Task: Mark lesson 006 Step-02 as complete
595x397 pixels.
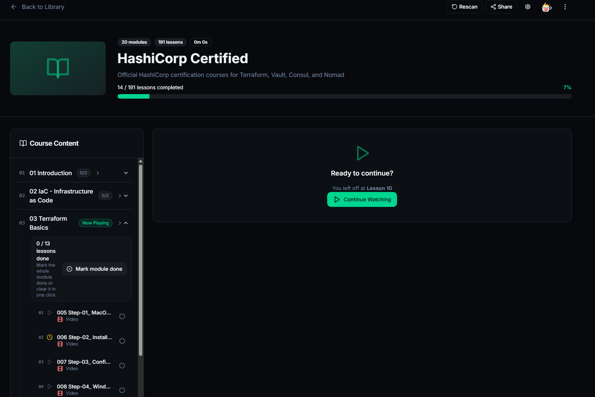Action: pyautogui.click(x=122, y=341)
